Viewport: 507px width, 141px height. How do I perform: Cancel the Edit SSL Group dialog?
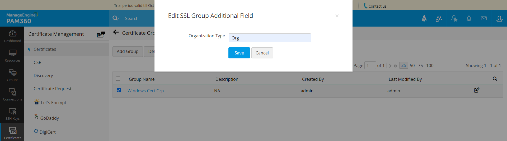click(262, 53)
